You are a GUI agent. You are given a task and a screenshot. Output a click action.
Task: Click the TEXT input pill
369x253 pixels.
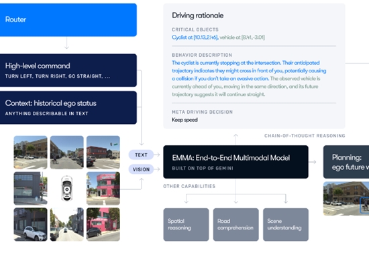(x=141, y=155)
